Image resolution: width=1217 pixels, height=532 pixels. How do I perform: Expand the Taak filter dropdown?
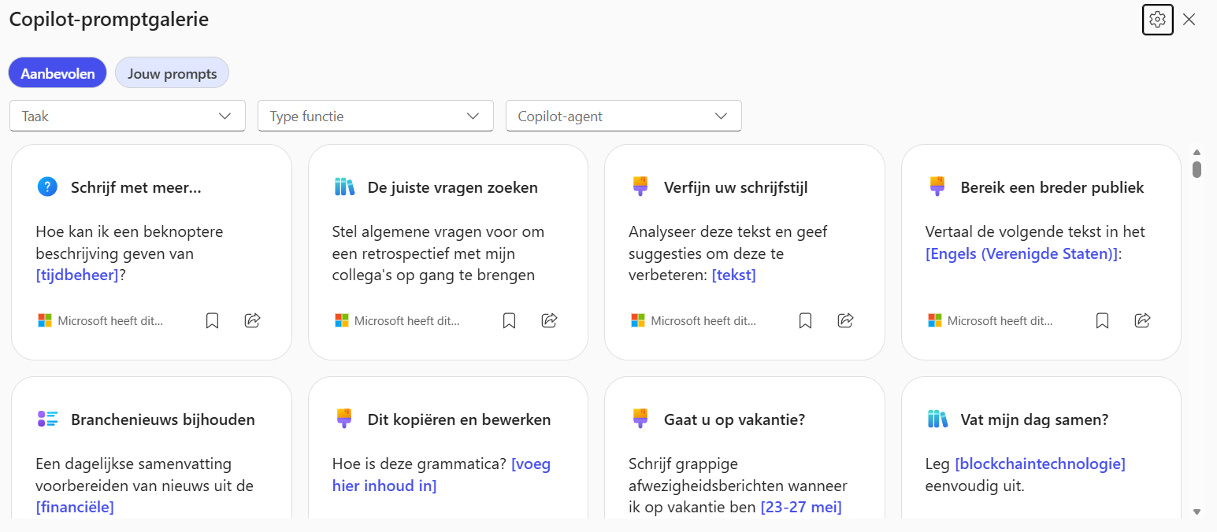click(x=128, y=116)
